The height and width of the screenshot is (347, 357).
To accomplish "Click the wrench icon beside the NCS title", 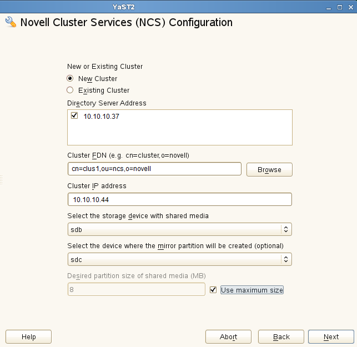I will click(10, 23).
